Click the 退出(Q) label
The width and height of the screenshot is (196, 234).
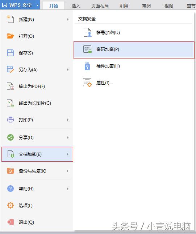(x=26, y=222)
